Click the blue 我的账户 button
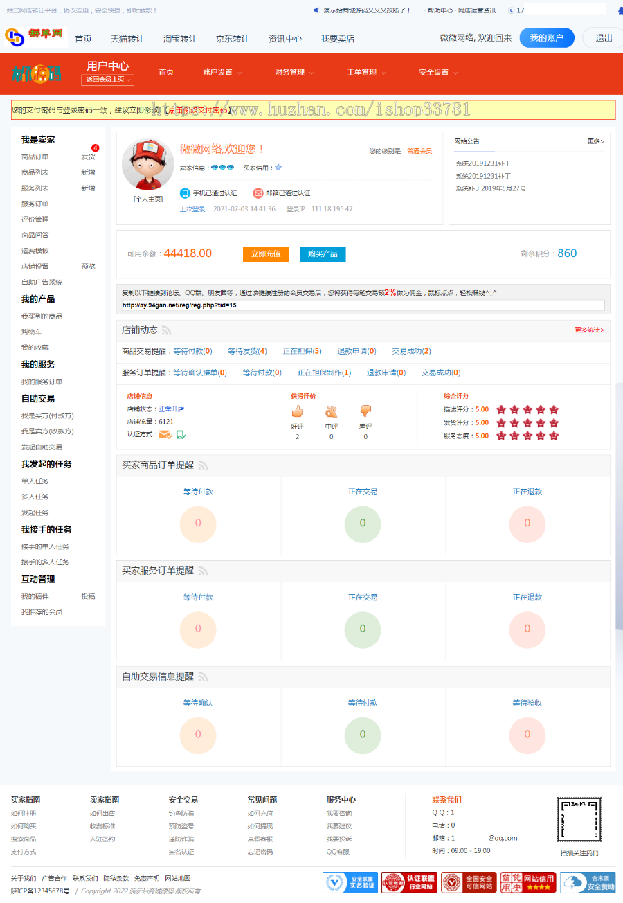623x903 pixels. pos(547,38)
